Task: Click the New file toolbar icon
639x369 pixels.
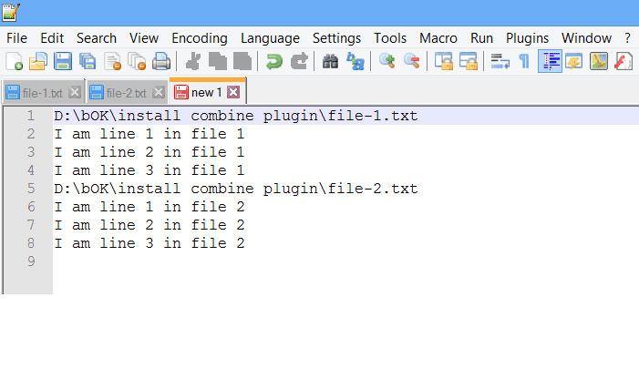Action: coord(15,62)
